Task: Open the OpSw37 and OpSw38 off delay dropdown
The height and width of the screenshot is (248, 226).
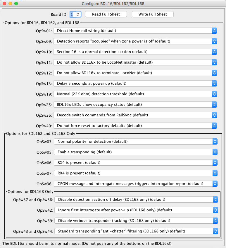Action: coord(136,200)
